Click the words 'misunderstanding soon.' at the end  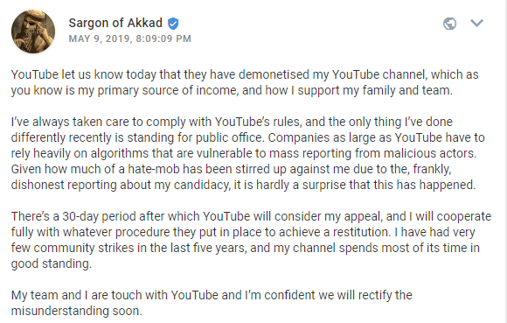[77, 311]
